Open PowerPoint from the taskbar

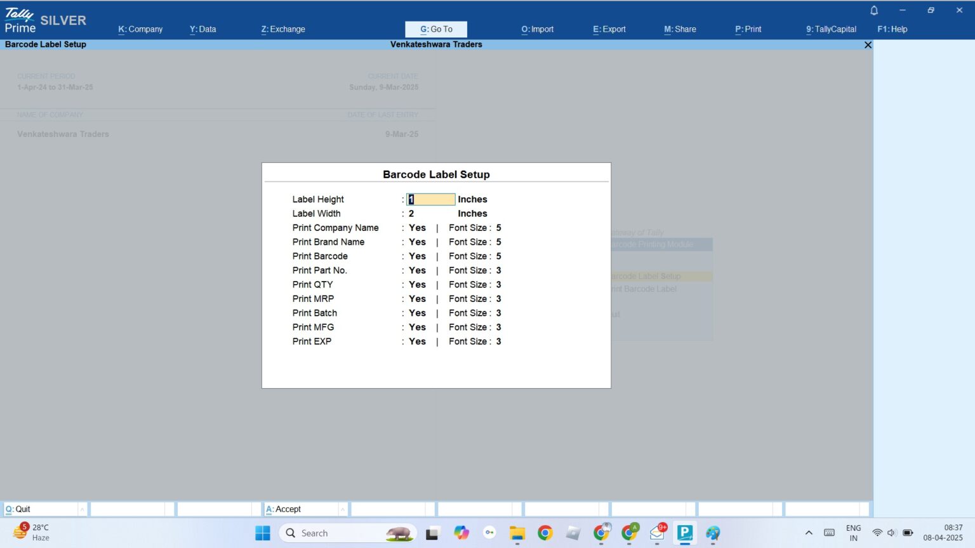coord(684,533)
